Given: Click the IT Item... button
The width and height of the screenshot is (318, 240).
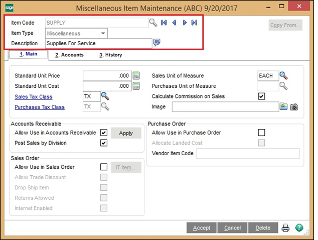Looking at the screenshot, I should [126, 168].
